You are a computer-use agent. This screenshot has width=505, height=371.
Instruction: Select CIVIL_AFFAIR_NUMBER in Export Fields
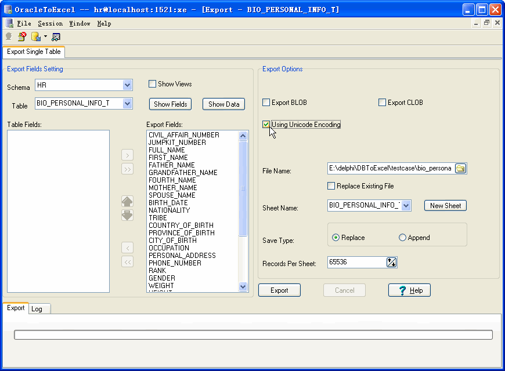point(184,135)
